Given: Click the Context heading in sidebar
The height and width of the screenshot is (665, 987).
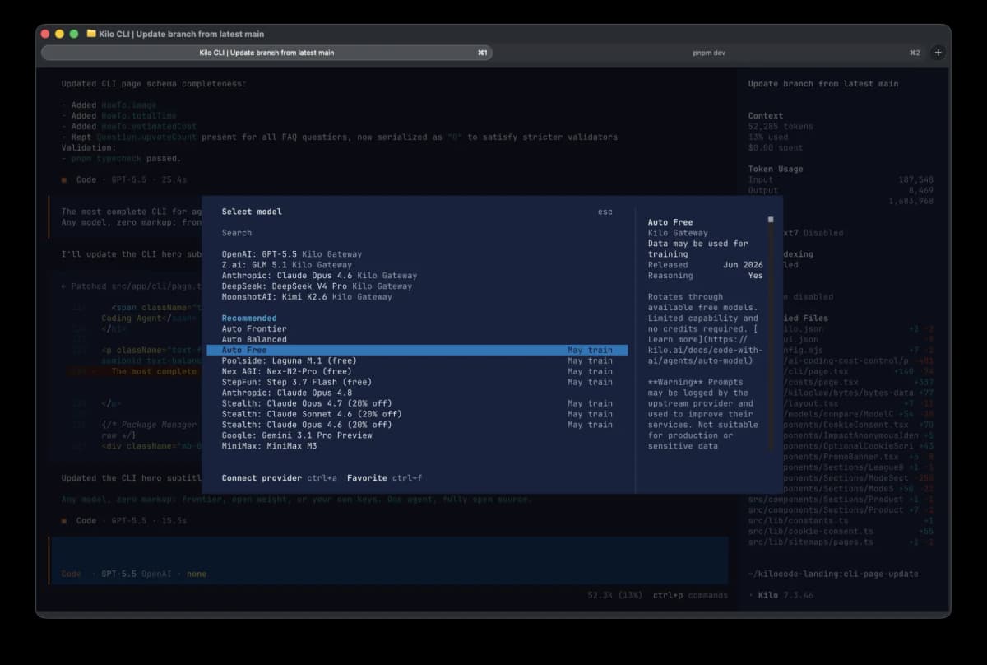Looking at the screenshot, I should (765, 116).
